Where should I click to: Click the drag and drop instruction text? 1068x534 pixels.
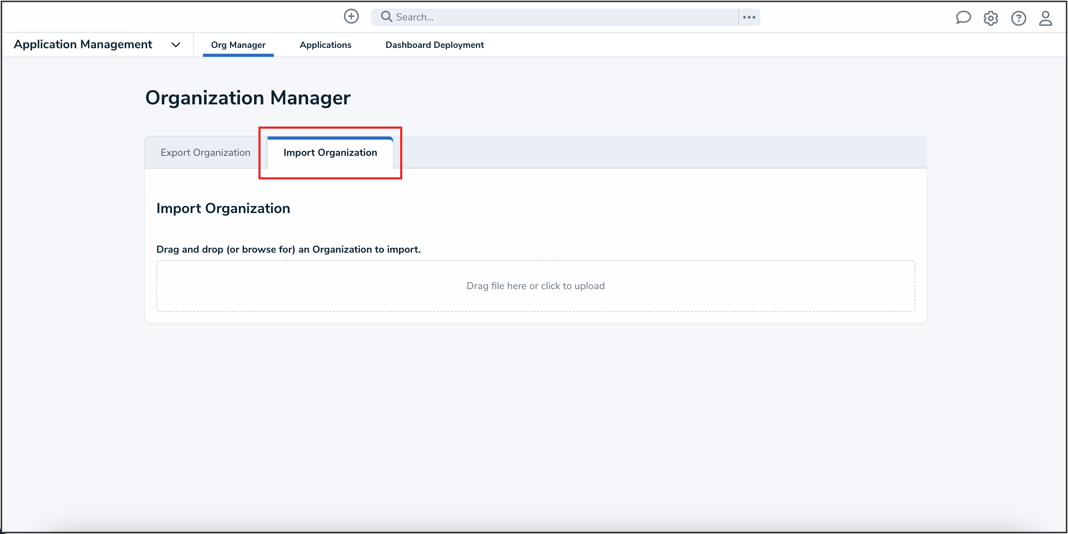coord(288,249)
